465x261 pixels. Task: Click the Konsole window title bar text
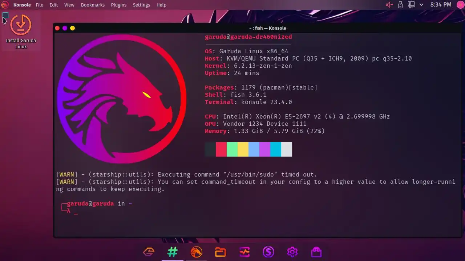(x=267, y=28)
